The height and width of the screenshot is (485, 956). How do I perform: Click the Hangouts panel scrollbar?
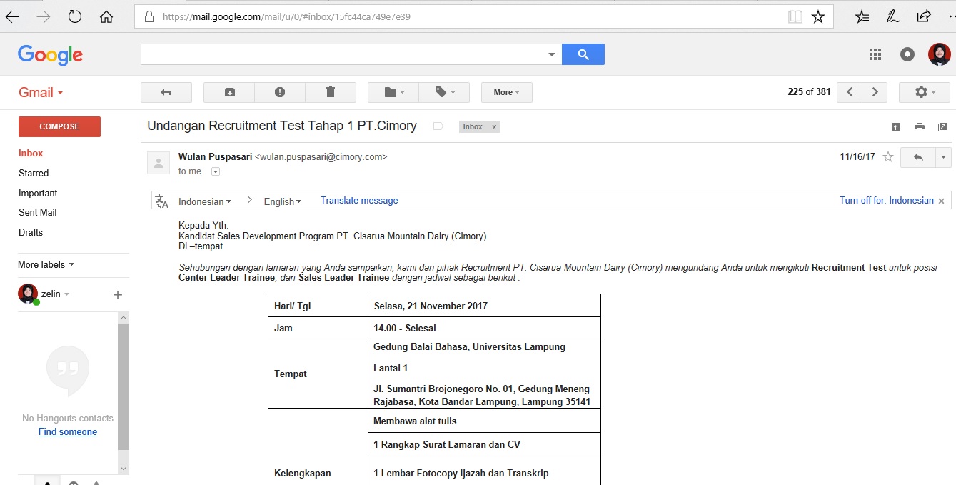pyautogui.click(x=124, y=386)
